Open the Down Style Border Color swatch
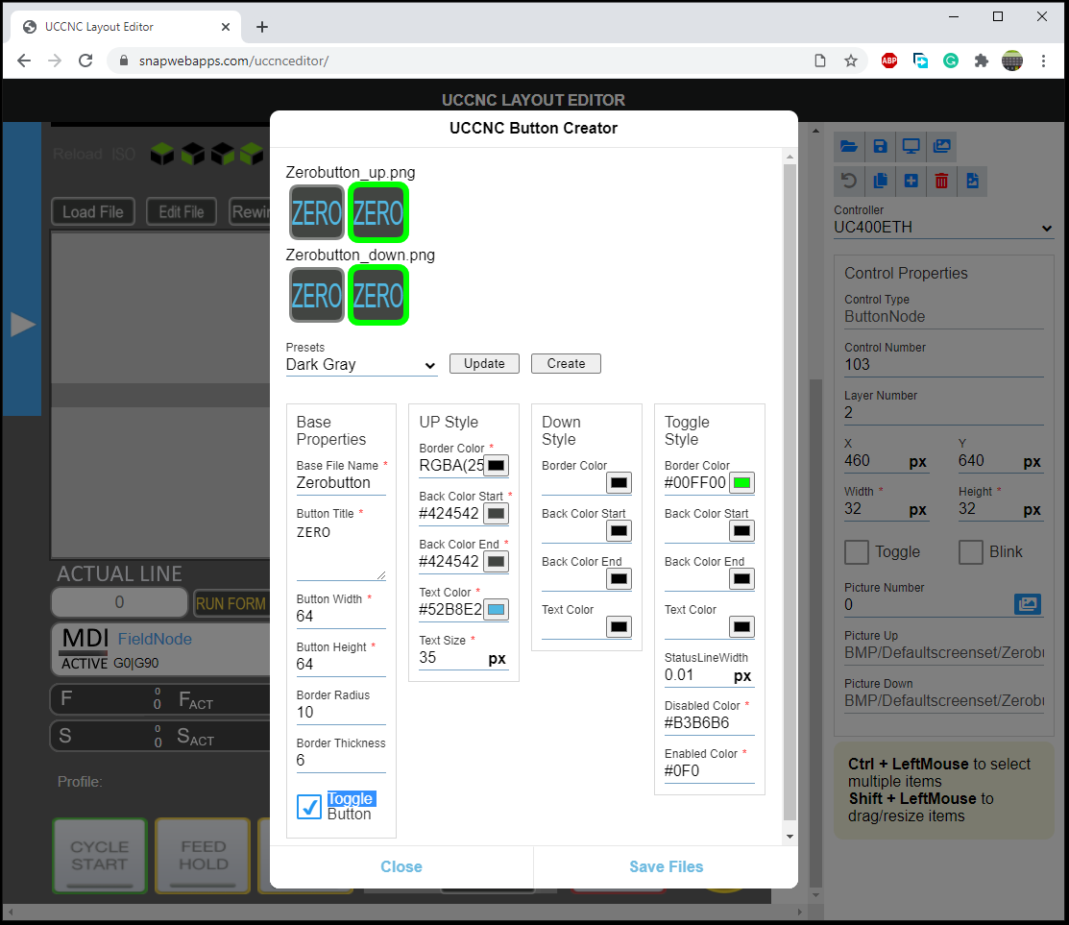The height and width of the screenshot is (925, 1069). pos(620,483)
